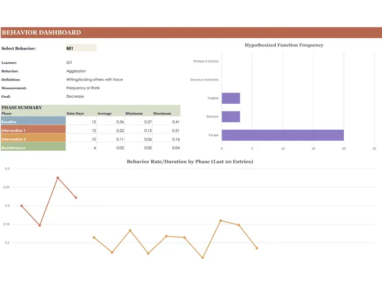Click the Tangible bar in the chart
The height and width of the screenshot is (286, 382).
point(231,98)
